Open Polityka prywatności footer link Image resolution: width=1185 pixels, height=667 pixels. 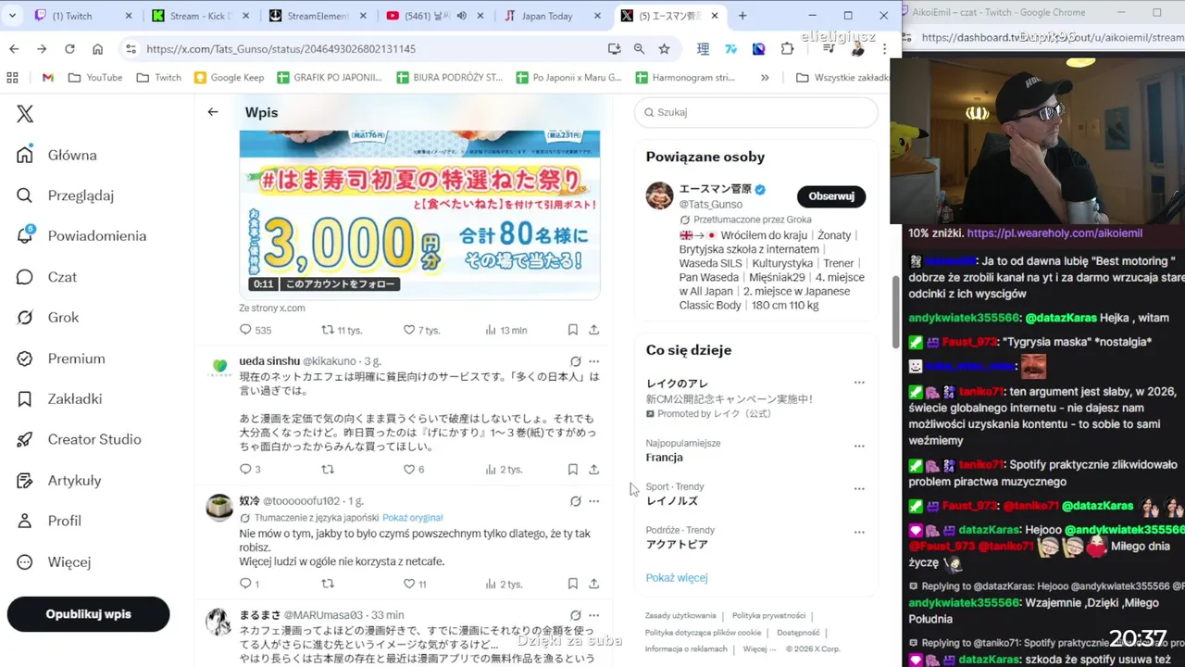768,615
